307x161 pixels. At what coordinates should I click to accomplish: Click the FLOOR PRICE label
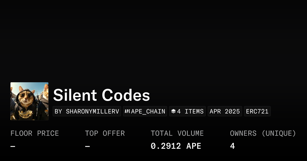click(x=35, y=133)
